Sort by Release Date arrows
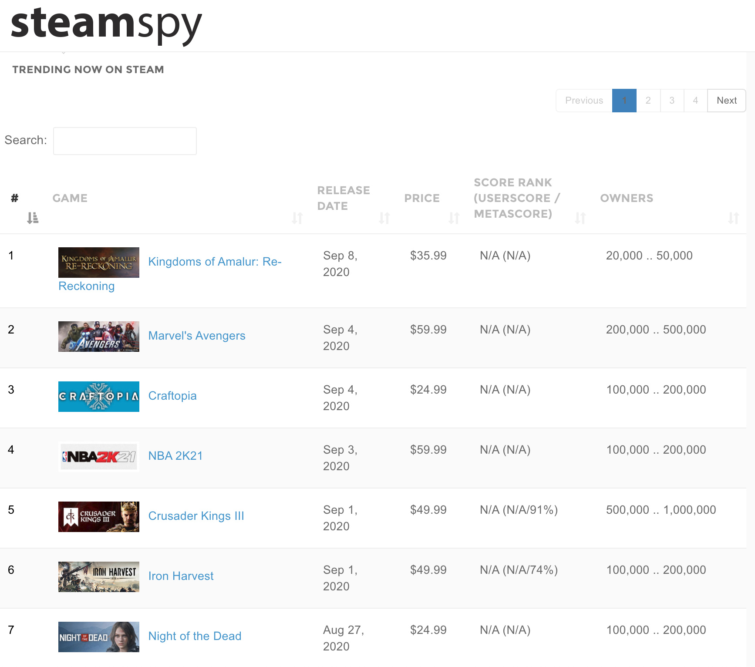 (384, 218)
